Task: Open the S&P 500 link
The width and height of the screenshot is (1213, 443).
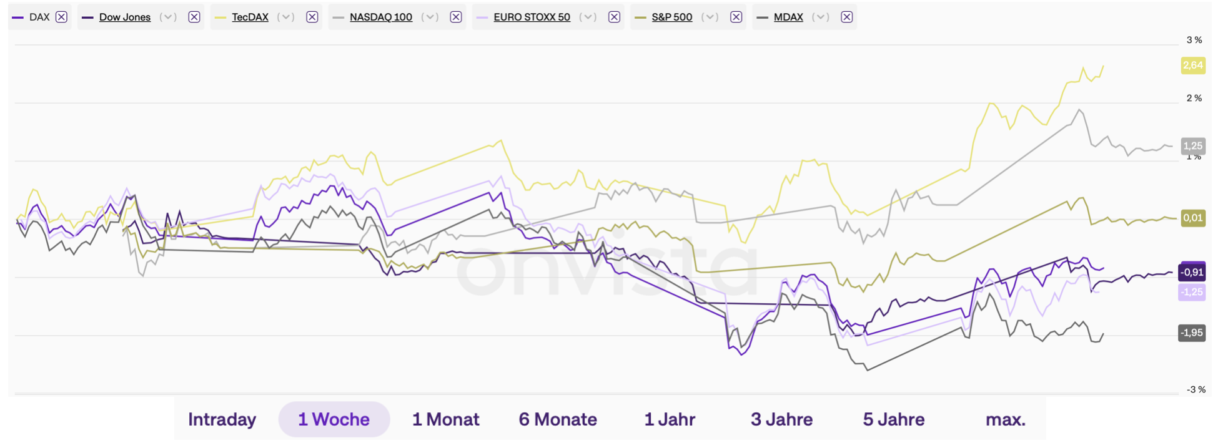Action: (672, 17)
